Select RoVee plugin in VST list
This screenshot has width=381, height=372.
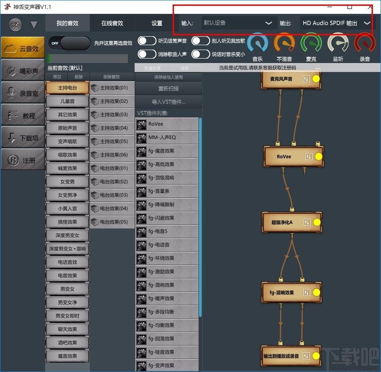pos(167,124)
